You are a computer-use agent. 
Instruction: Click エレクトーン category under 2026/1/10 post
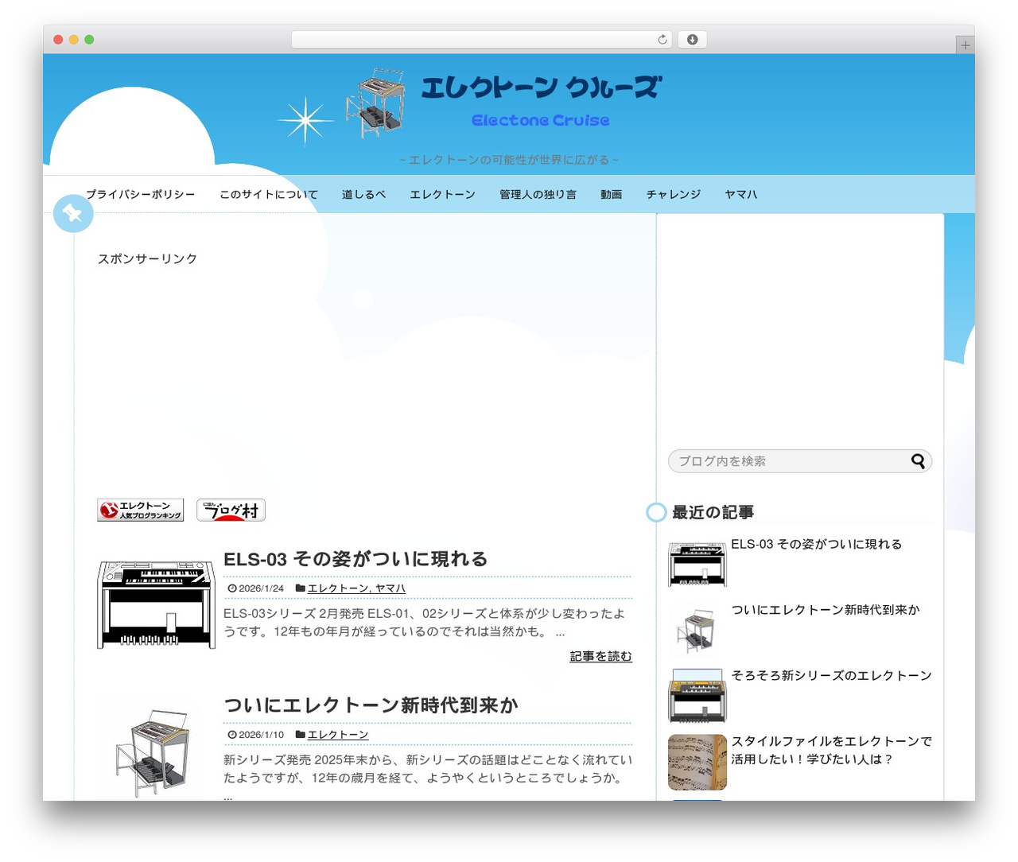[x=338, y=735]
